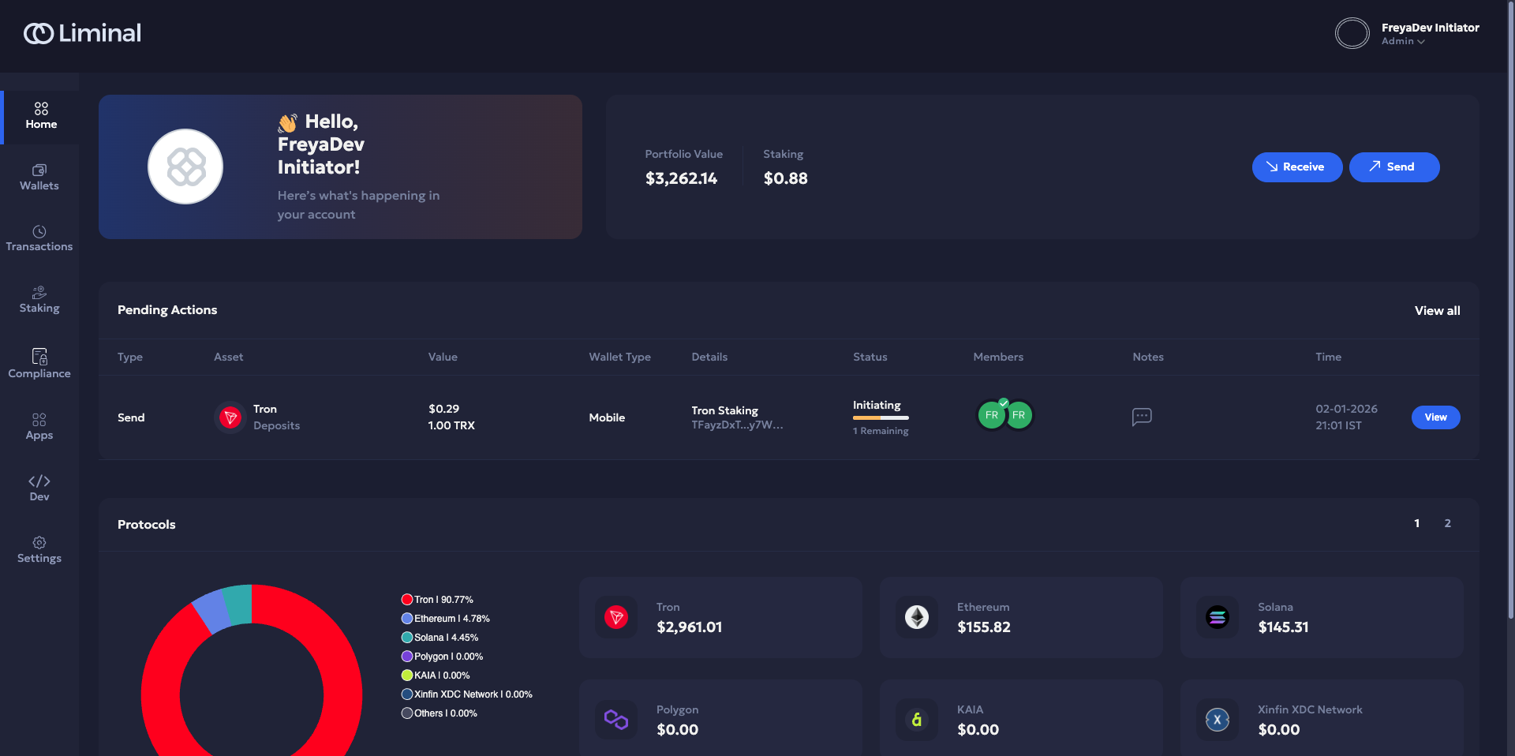Click Polygon protocol card icon

pyautogui.click(x=616, y=720)
